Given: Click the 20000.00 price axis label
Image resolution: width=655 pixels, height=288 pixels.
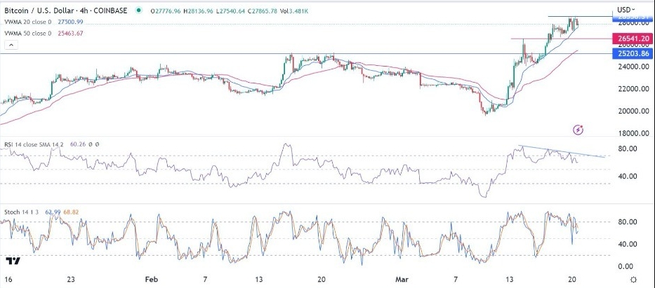Looking at the screenshot, I should 634,111.
